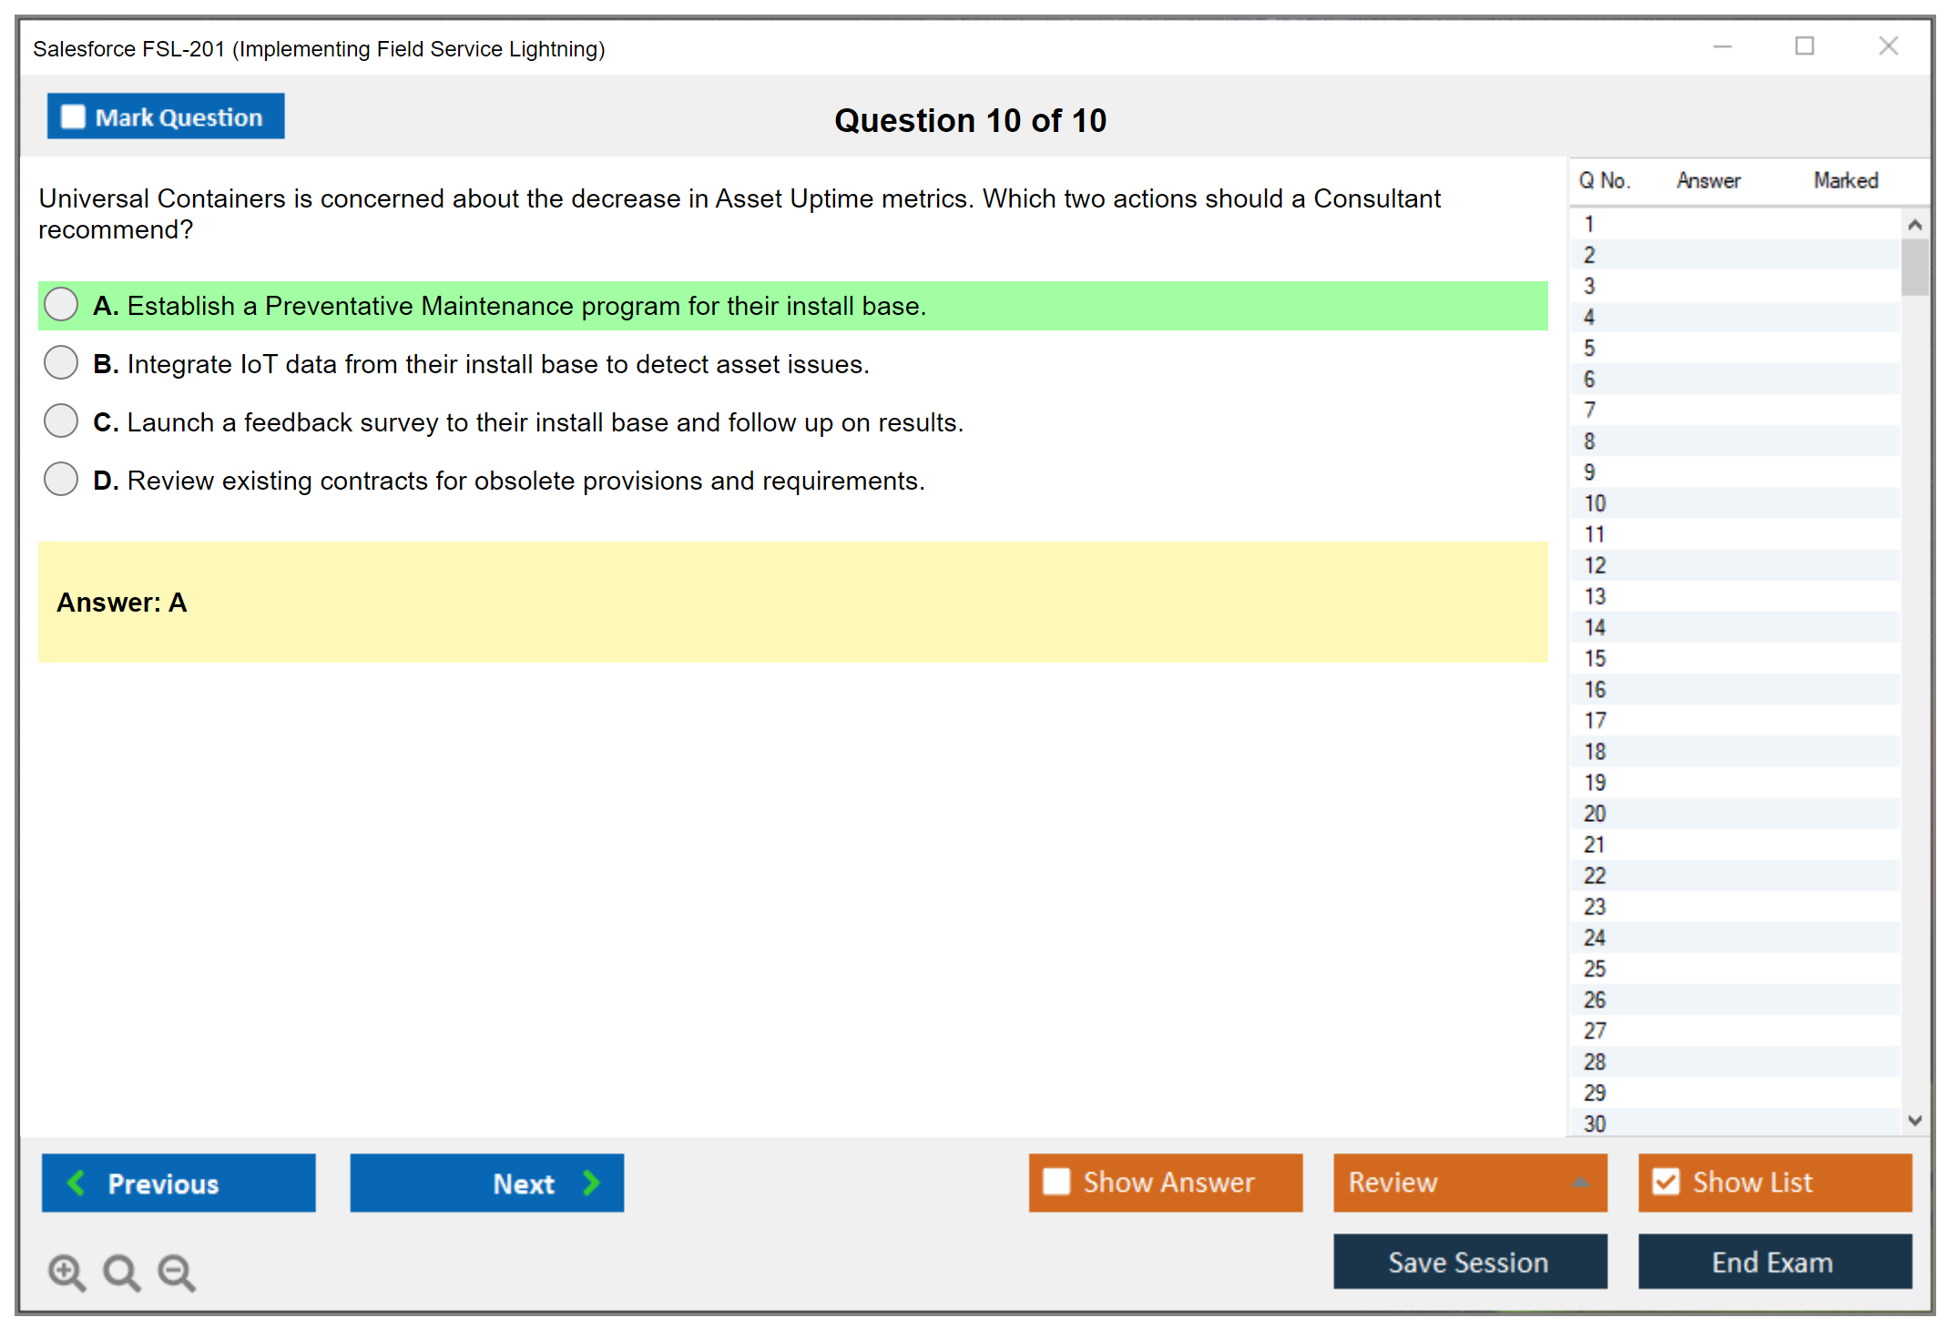The width and height of the screenshot is (1958, 1338).
Task: Maximize the exam window
Action: point(1804,46)
